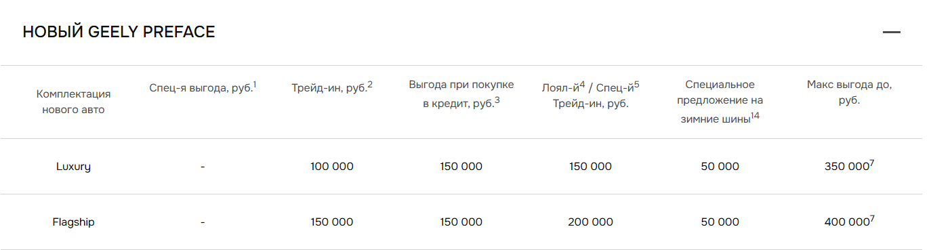Open footnote 4 next to Лоял-й
The height and width of the screenshot is (250, 931).
point(582,84)
